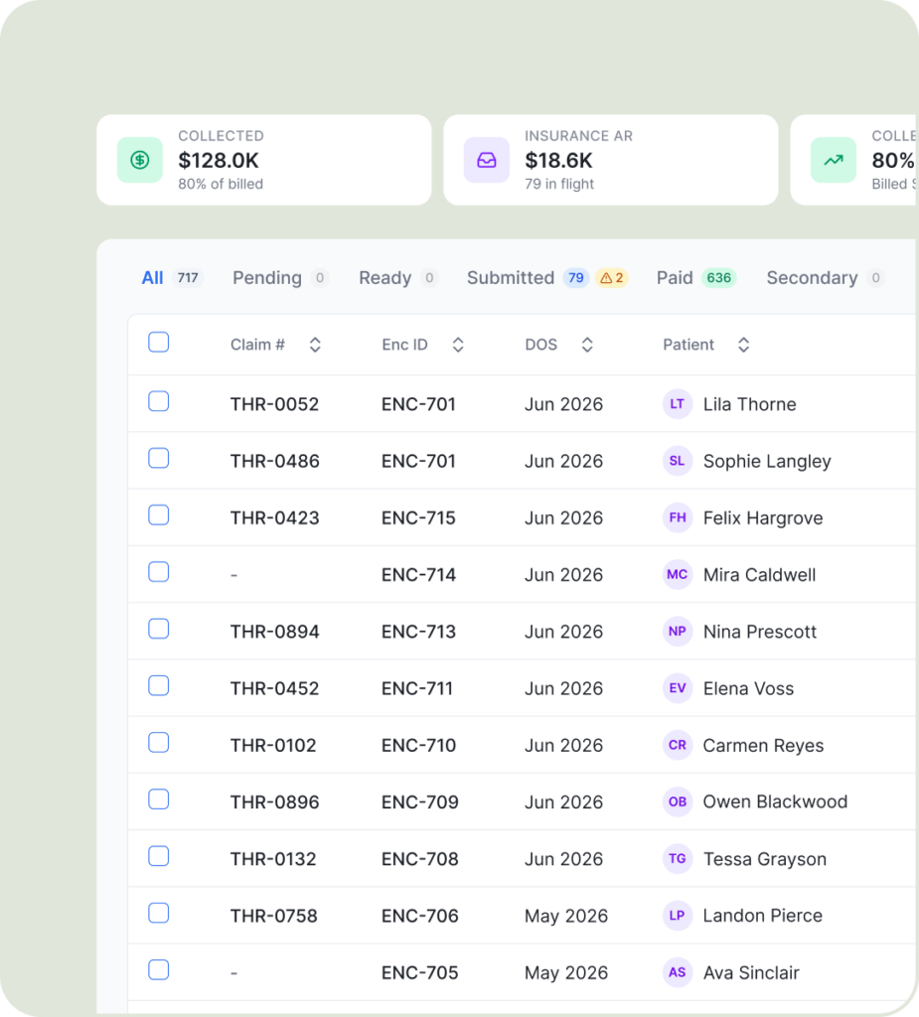Check the box for claim THR-0052

tap(158, 401)
